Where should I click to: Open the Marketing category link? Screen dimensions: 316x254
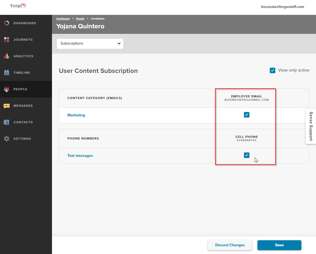[x=76, y=115]
